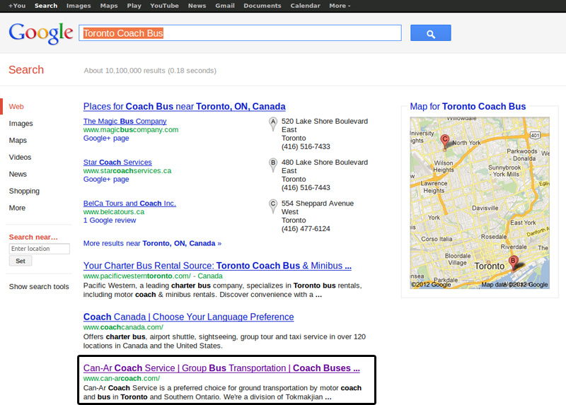Click www.can-arcoach.com/ URL text
This screenshot has height=405, width=566.
(x=121, y=379)
